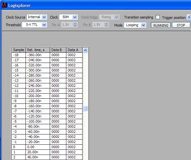Click the table scrollbar up arrow

(x=85, y=50)
